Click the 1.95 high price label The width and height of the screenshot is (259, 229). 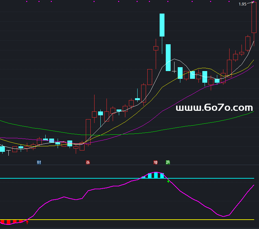coord(242,4)
